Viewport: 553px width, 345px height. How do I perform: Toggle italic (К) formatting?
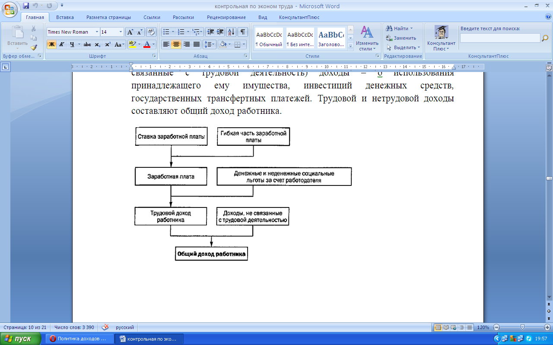[x=62, y=44]
